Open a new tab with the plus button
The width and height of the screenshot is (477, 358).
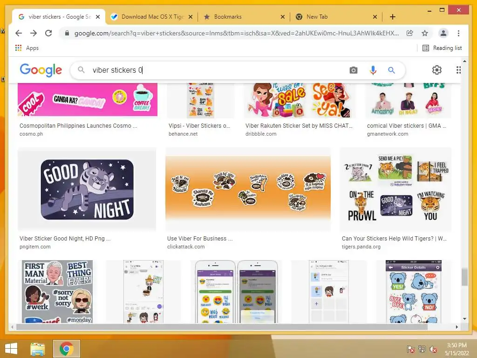pyautogui.click(x=392, y=17)
